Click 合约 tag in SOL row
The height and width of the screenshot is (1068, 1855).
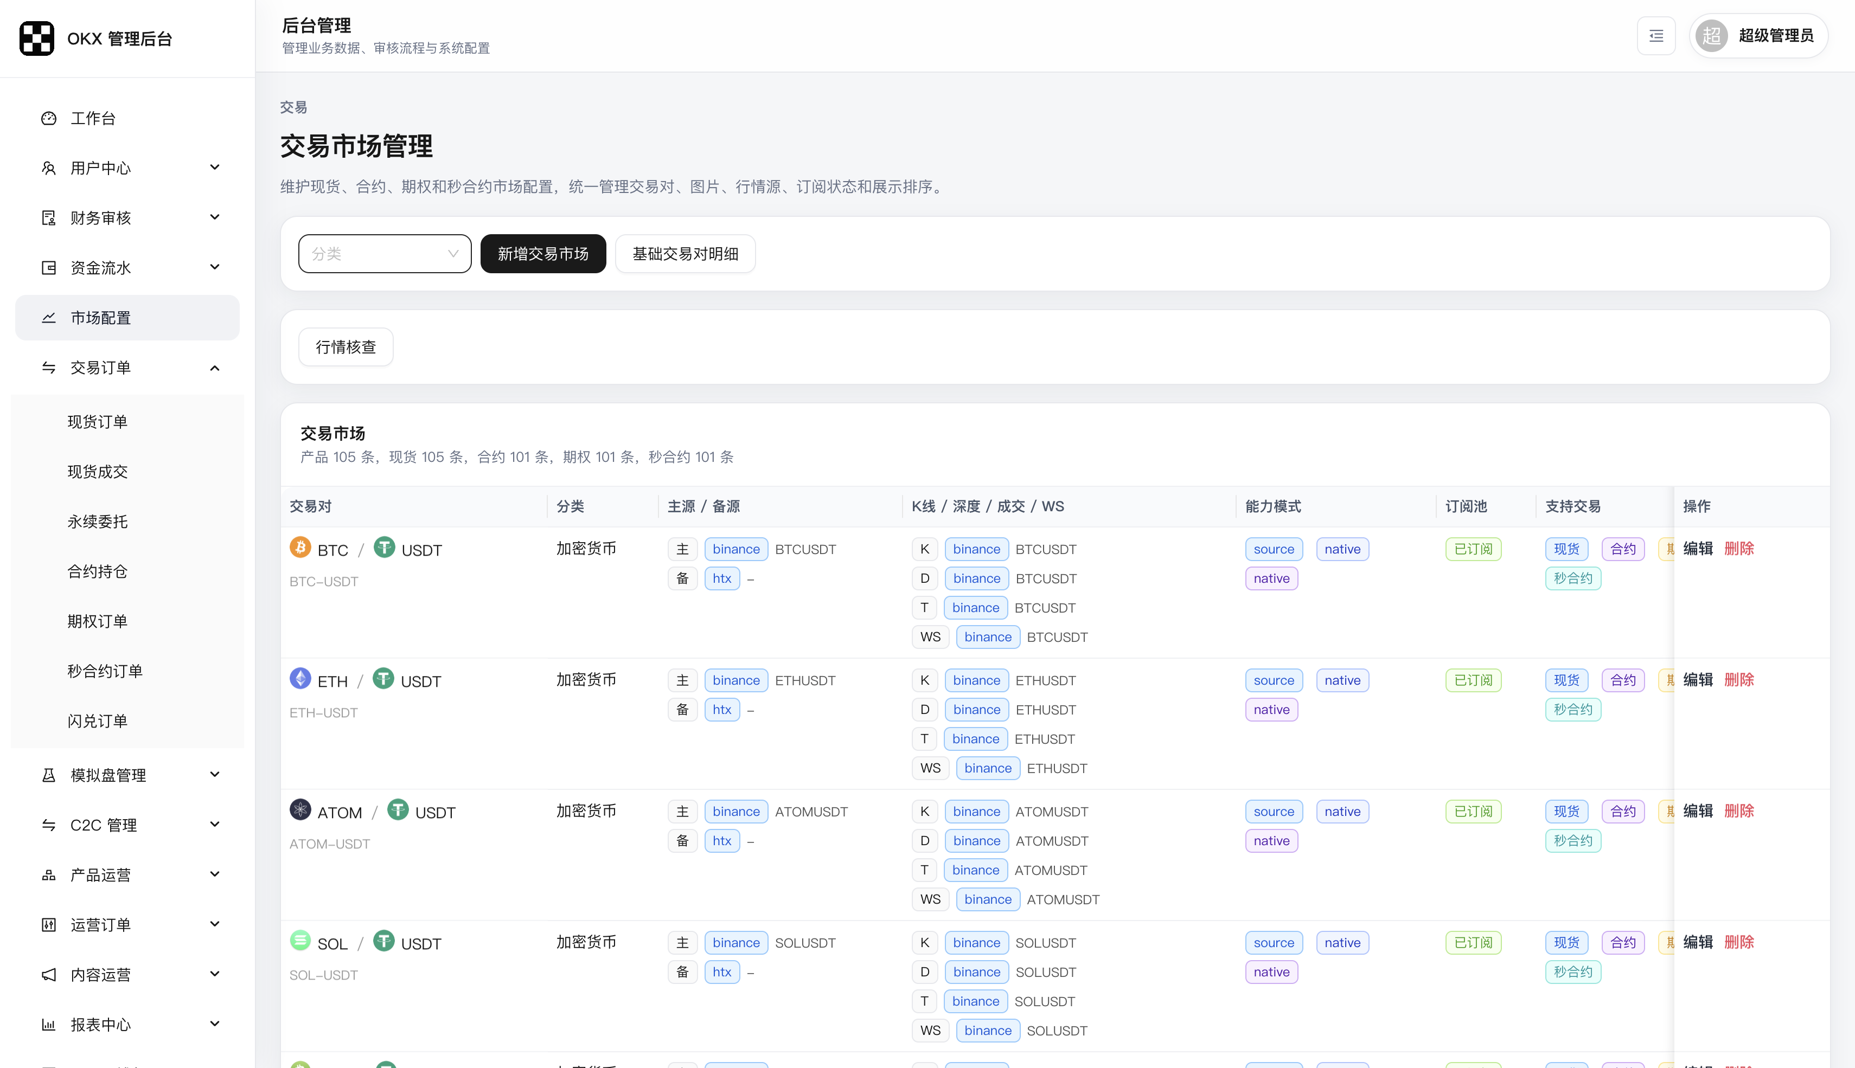[x=1622, y=943]
